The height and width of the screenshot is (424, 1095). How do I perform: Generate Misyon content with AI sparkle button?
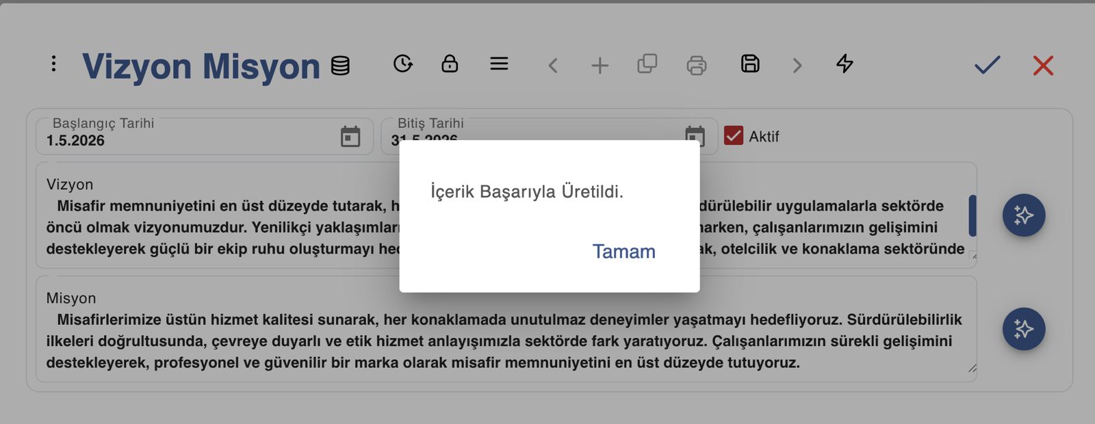1023,329
